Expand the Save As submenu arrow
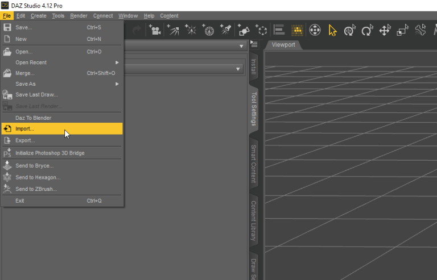The image size is (437, 280). [117, 84]
